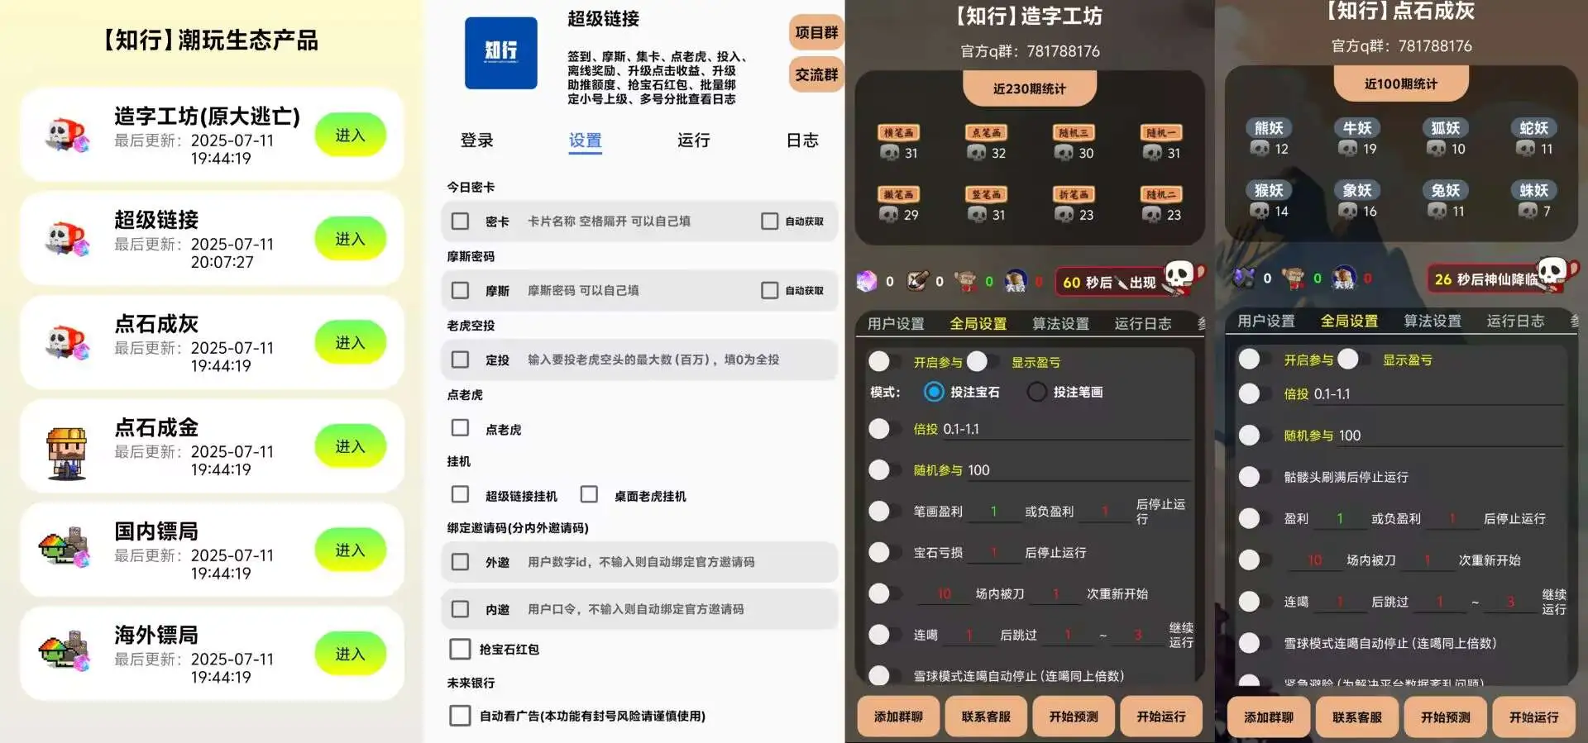Click the skull icon in the 超级链接 product card

pos(67,239)
